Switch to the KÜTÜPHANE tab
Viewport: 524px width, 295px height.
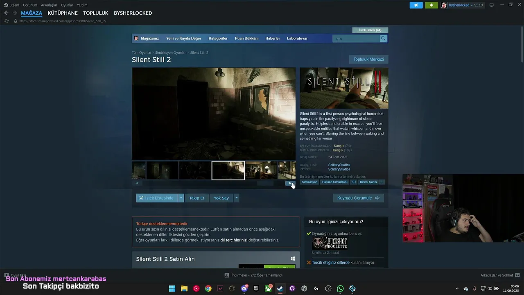click(63, 13)
